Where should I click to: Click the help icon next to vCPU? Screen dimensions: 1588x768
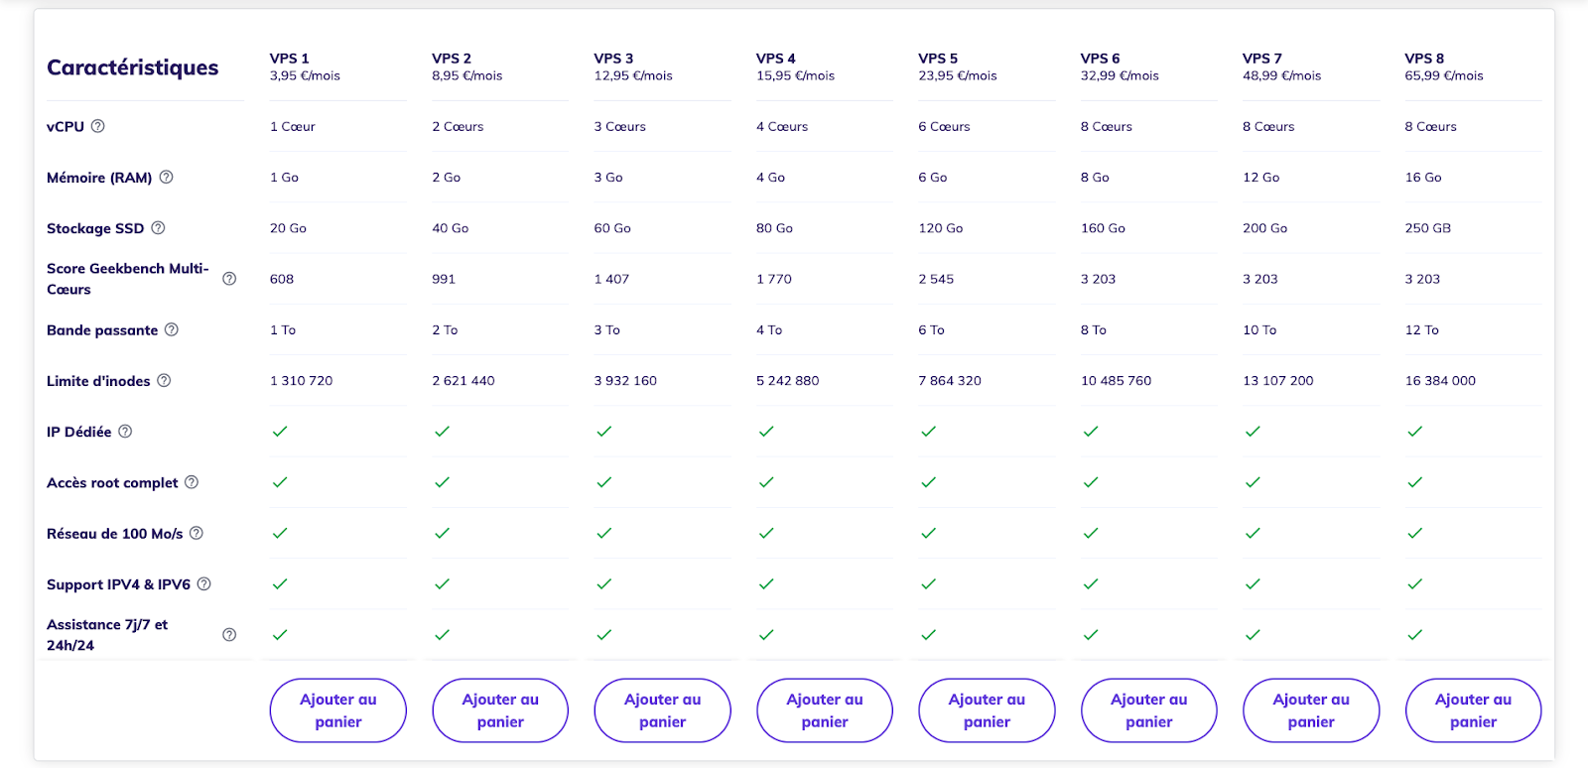[x=97, y=126]
